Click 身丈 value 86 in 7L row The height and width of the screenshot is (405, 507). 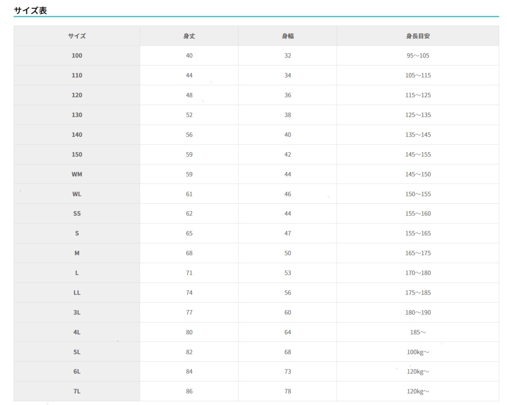click(x=189, y=392)
